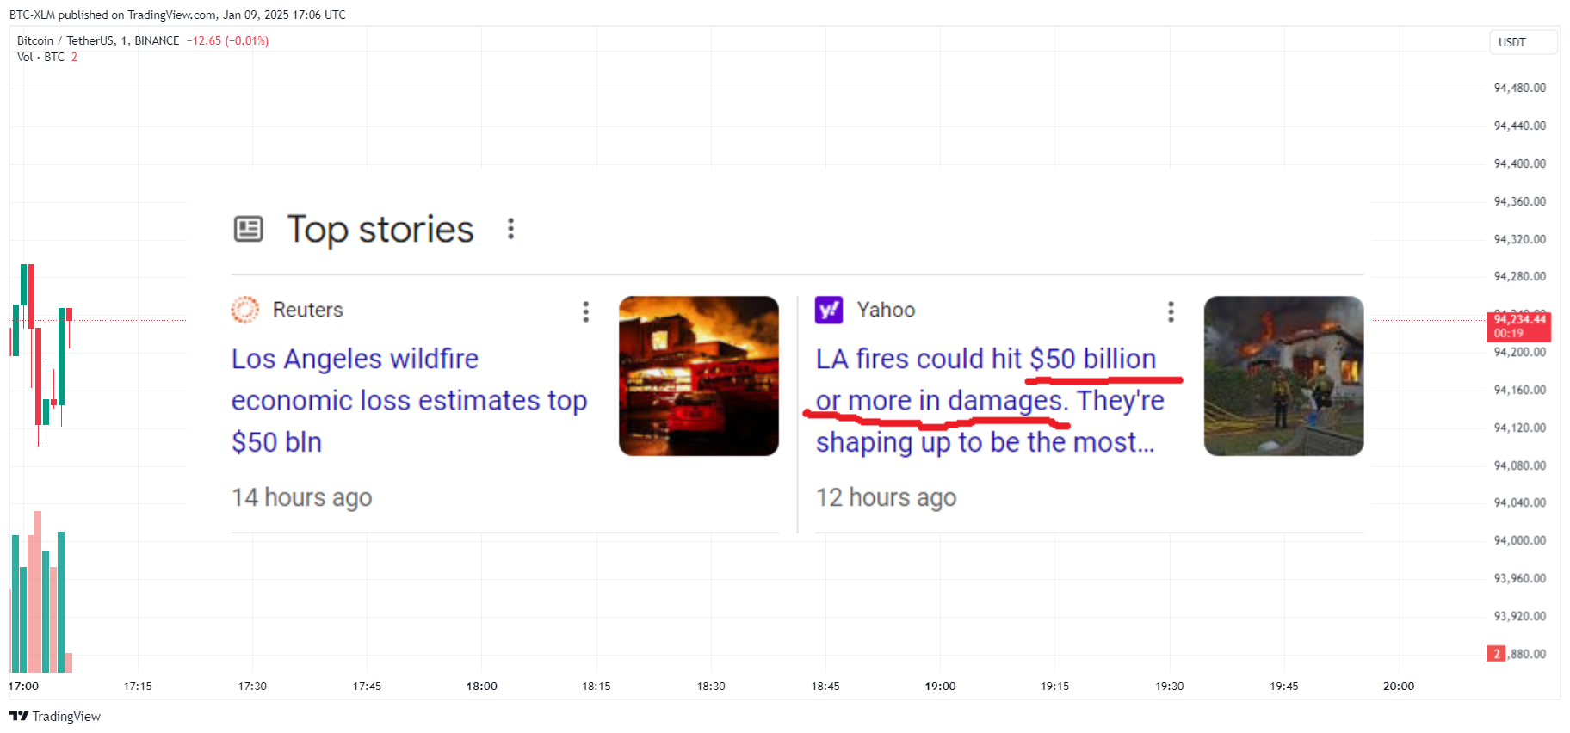Click the Yahoo source name
1570x733 pixels.
[x=886, y=310]
